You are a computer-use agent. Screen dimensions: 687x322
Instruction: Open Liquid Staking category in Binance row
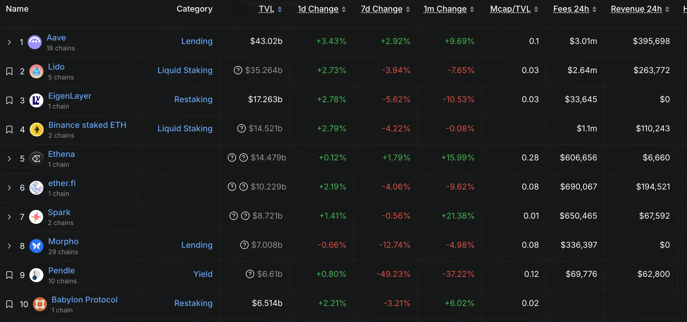point(185,129)
